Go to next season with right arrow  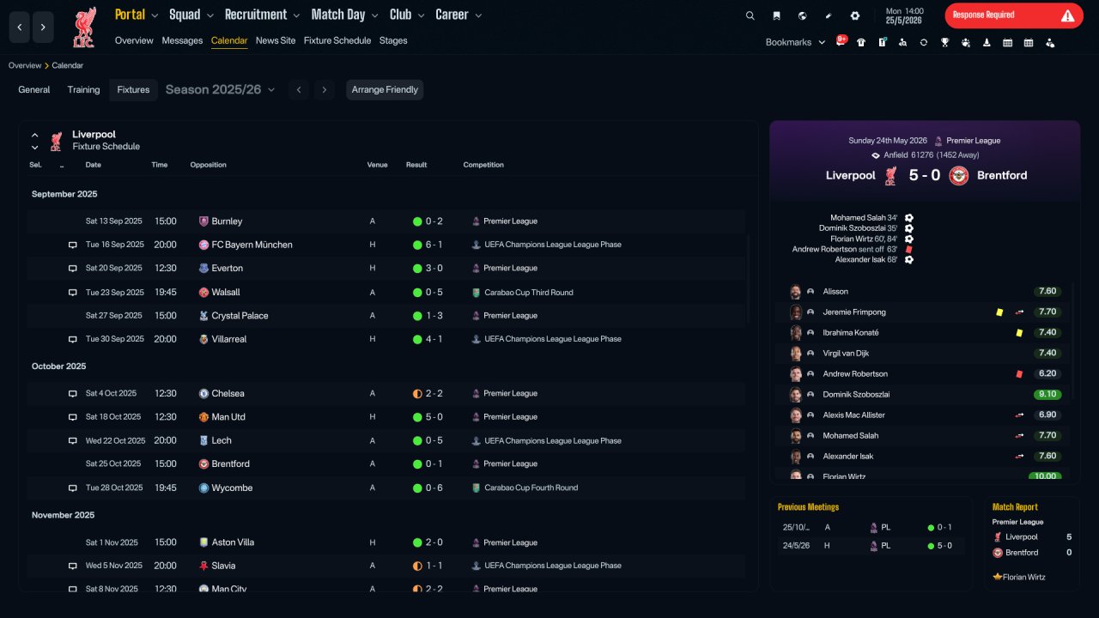point(324,89)
